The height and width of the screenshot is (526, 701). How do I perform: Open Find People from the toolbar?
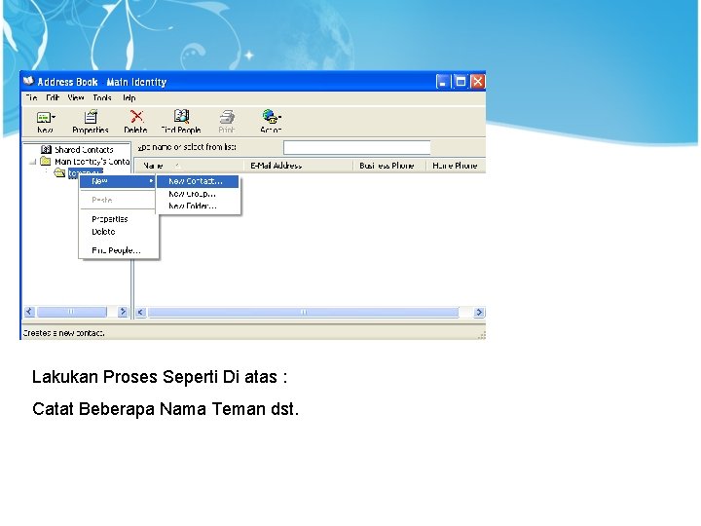(x=181, y=121)
